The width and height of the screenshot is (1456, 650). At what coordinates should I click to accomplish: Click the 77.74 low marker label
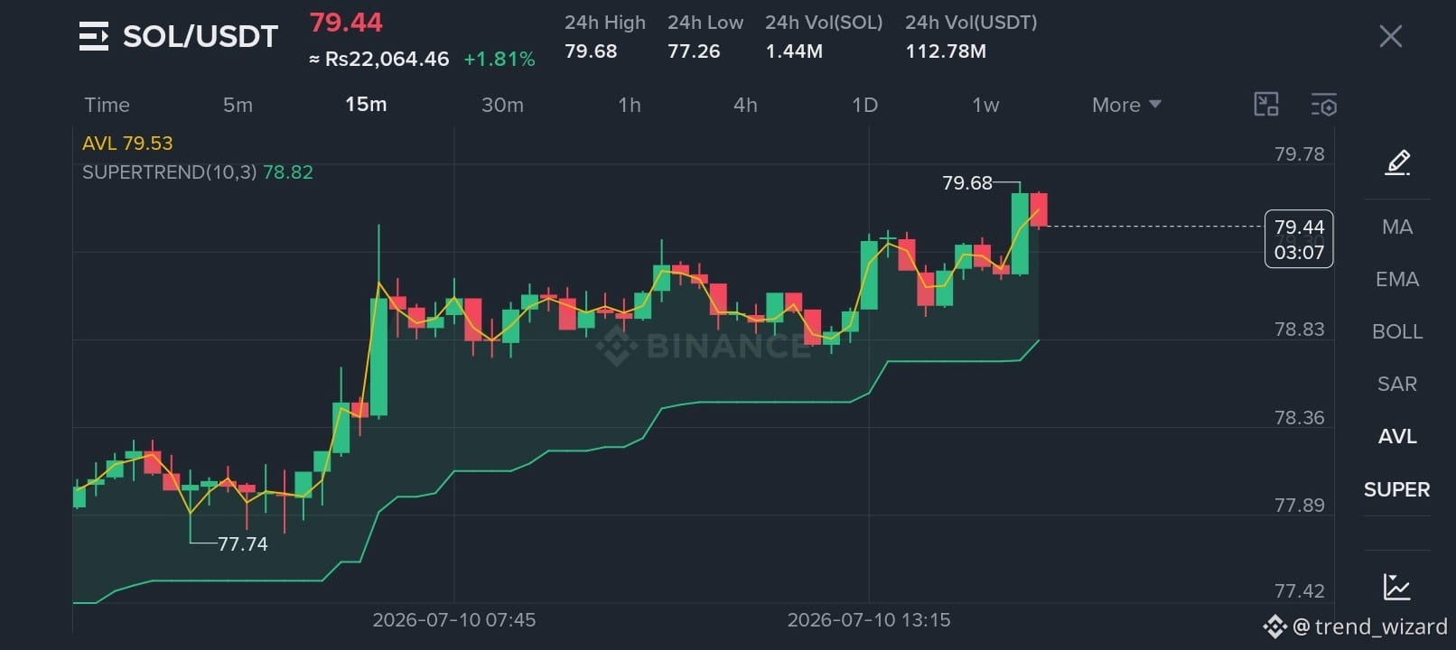click(x=243, y=543)
